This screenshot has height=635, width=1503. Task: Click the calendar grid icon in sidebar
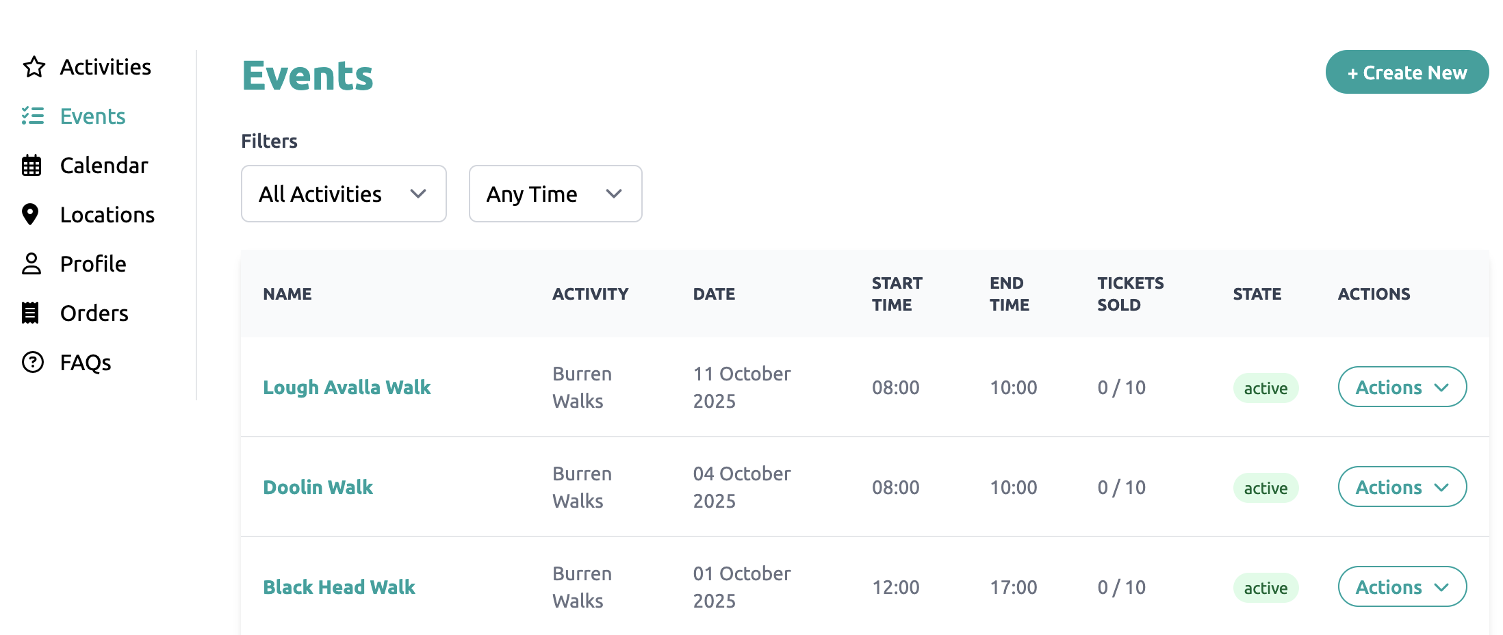pyautogui.click(x=31, y=166)
